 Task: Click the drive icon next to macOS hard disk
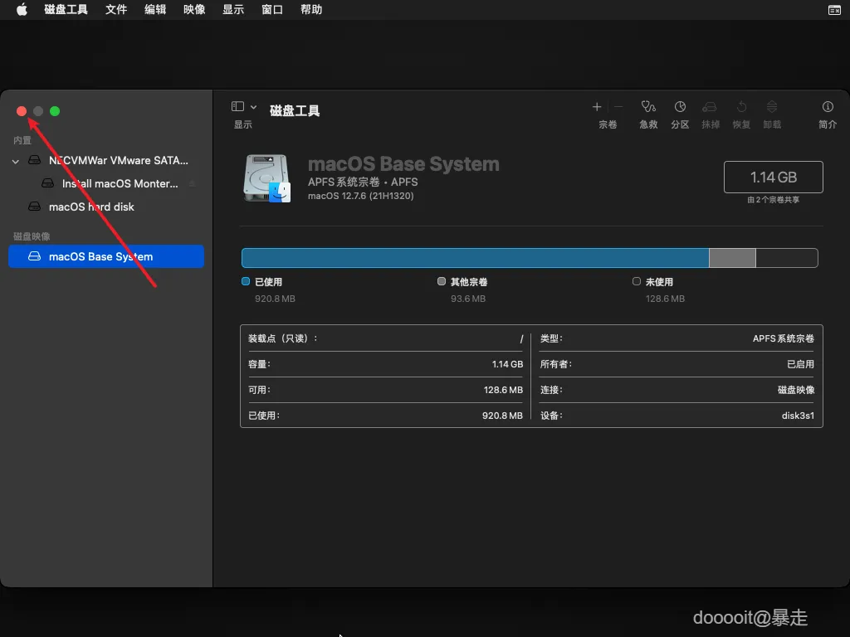(x=34, y=207)
